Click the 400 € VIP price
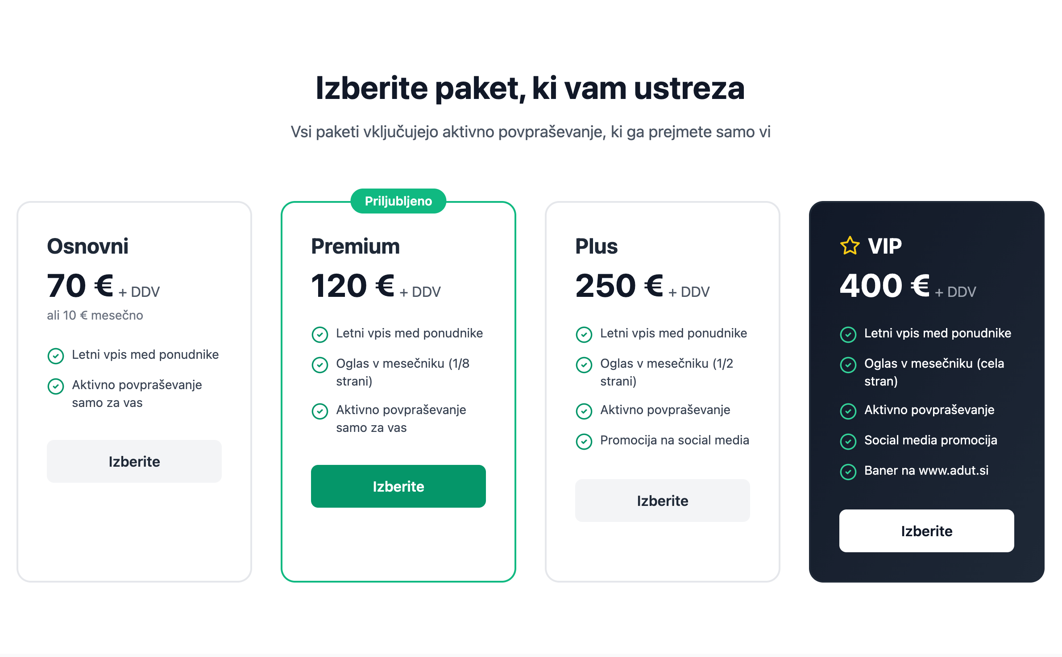 [x=884, y=286]
